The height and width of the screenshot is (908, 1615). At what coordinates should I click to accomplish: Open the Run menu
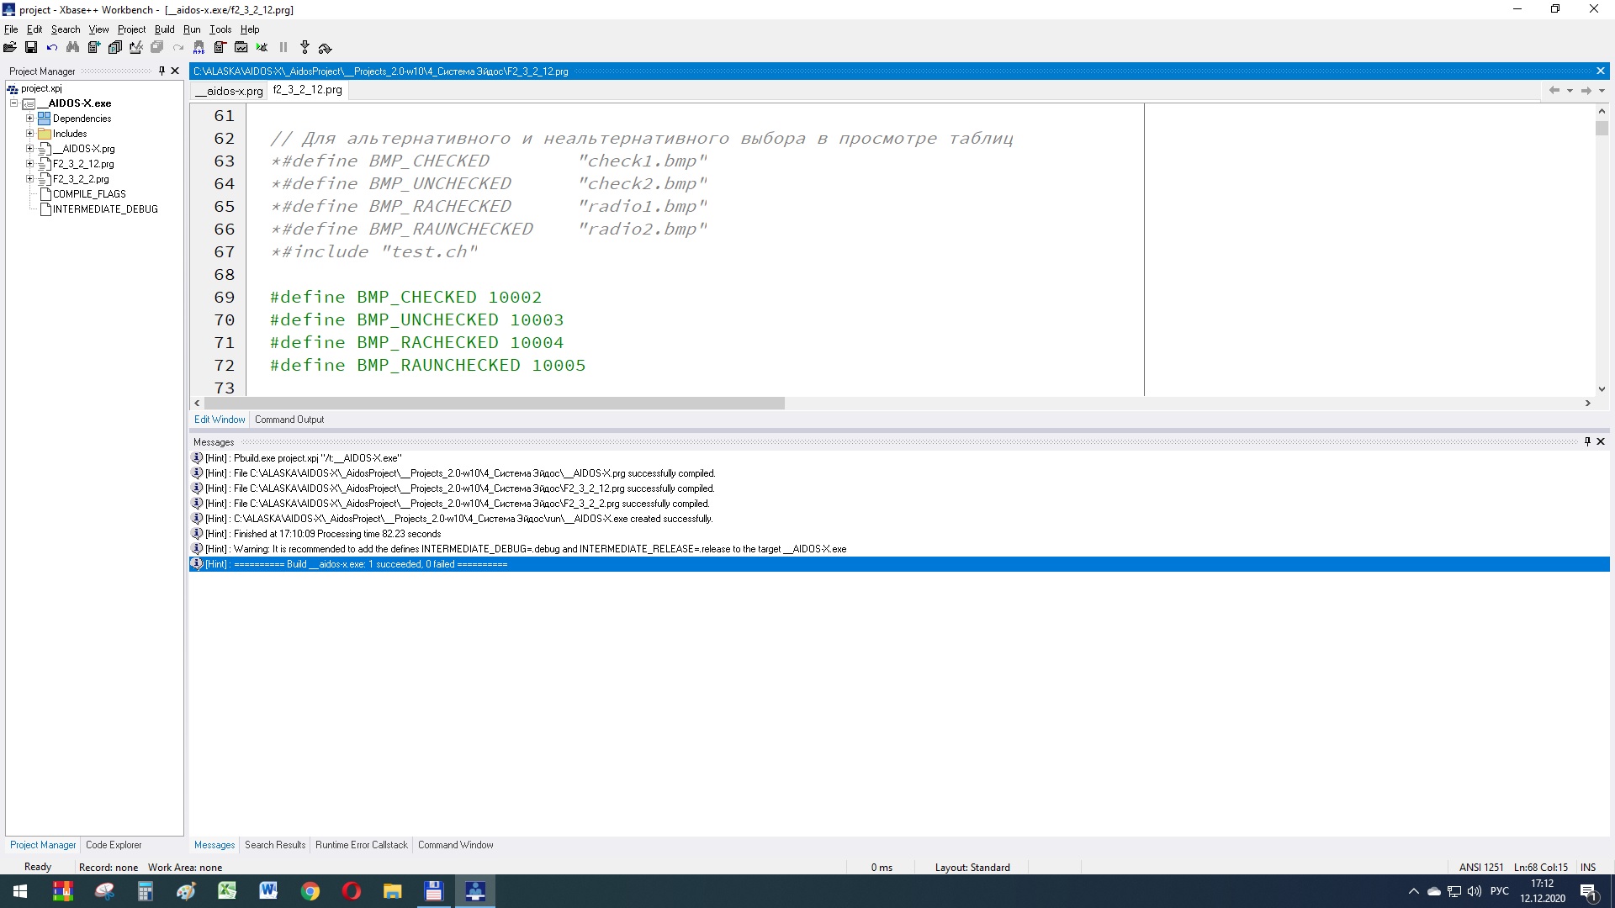click(191, 29)
